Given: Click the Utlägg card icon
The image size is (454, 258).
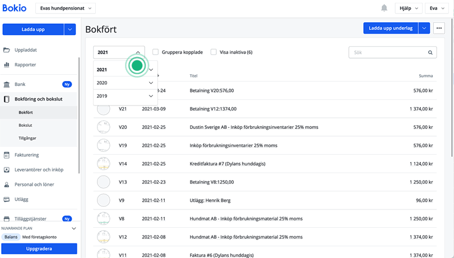Looking at the screenshot, I should click(7, 199).
